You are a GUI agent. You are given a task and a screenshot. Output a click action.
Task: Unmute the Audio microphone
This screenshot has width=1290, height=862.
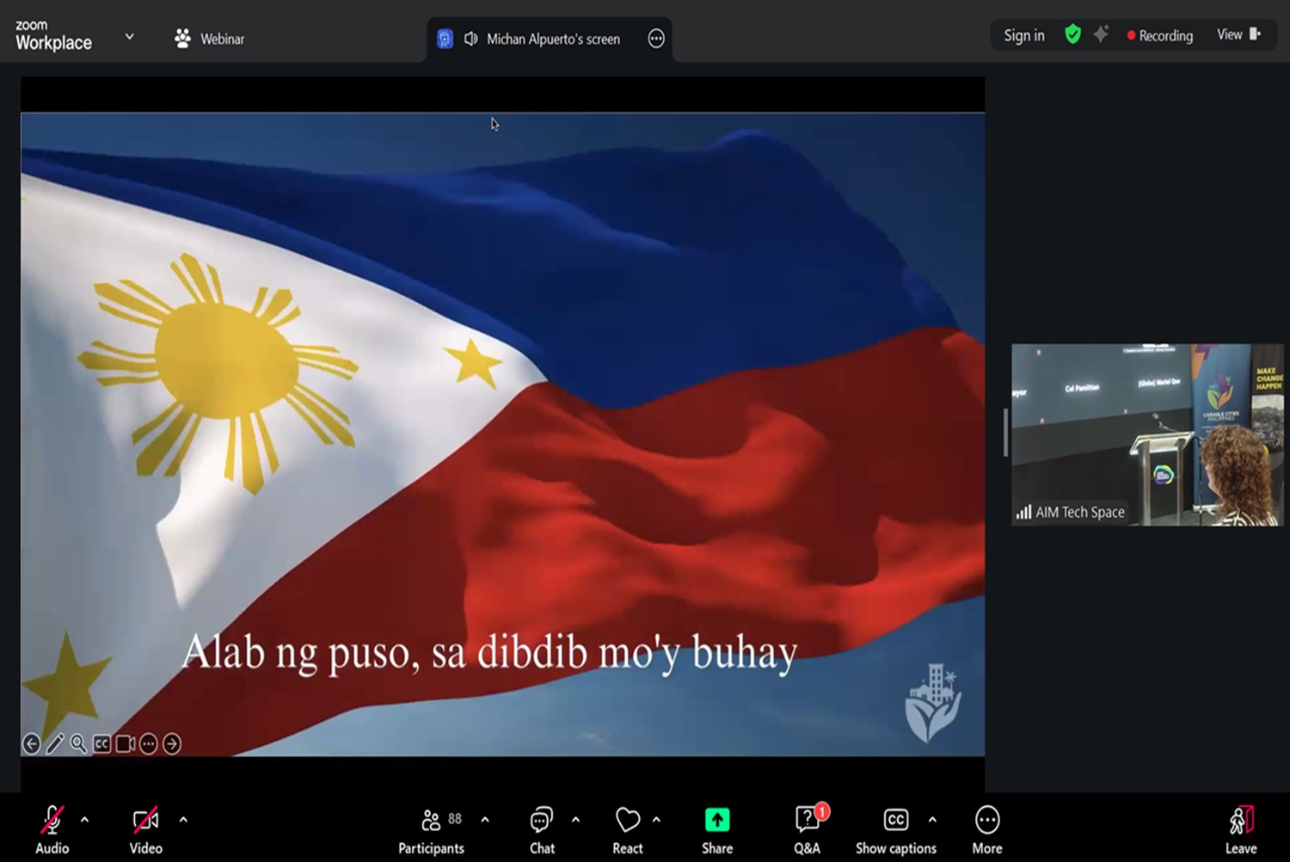(52, 831)
